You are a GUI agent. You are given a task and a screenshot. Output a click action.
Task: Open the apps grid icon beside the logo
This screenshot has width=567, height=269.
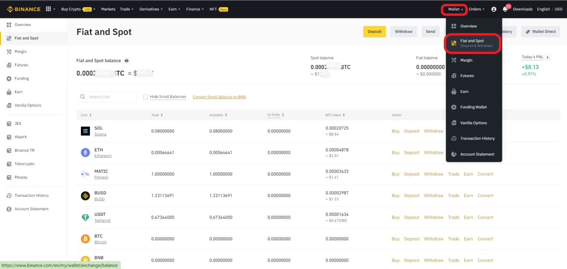point(48,9)
